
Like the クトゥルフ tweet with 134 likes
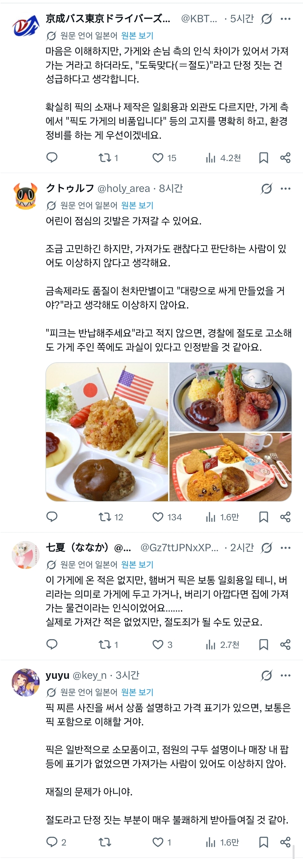167,517
